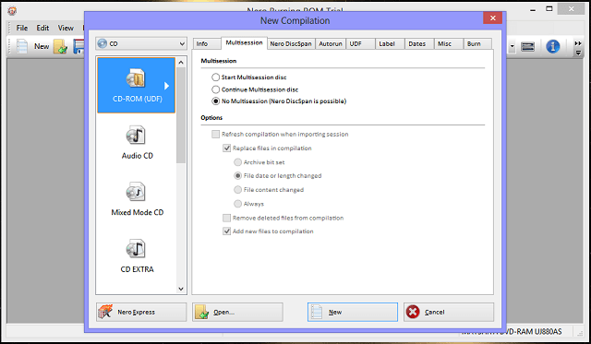Open the disc type dropdown showing CD
The height and width of the screenshot is (344, 591).
(141, 43)
